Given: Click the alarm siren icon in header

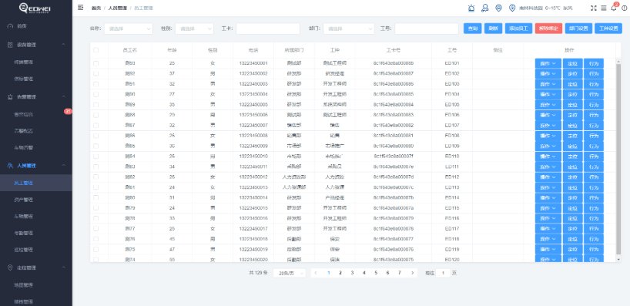Looking at the screenshot, I should 471,8.
